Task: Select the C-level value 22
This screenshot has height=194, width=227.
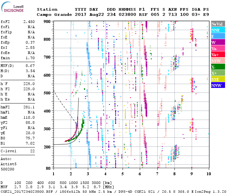Action: click(32, 151)
